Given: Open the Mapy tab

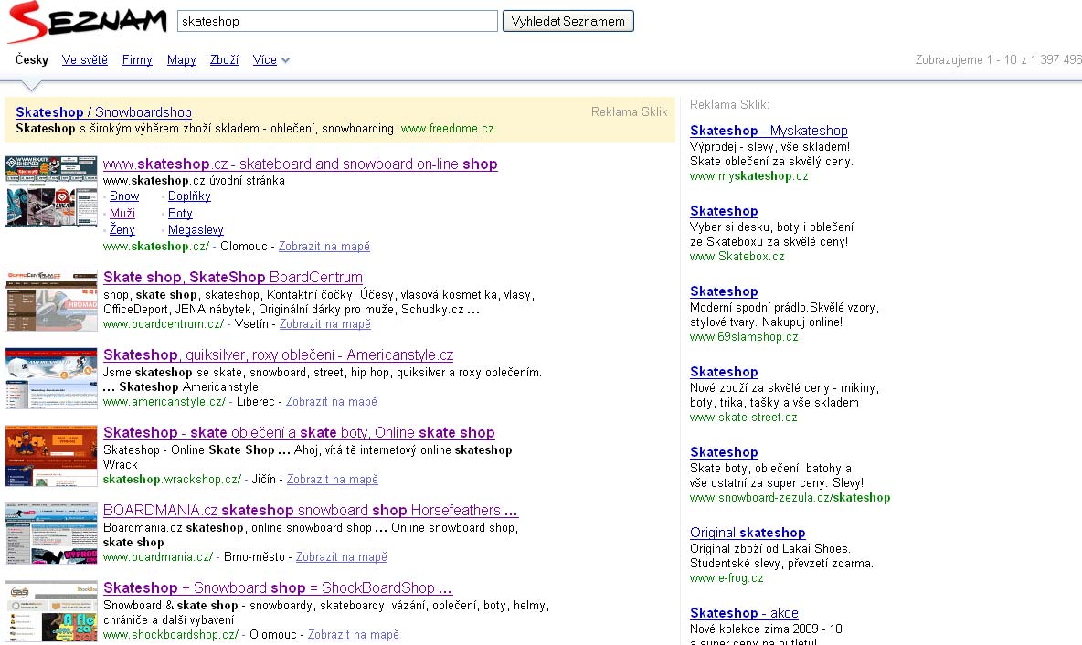Looking at the screenshot, I should (182, 60).
